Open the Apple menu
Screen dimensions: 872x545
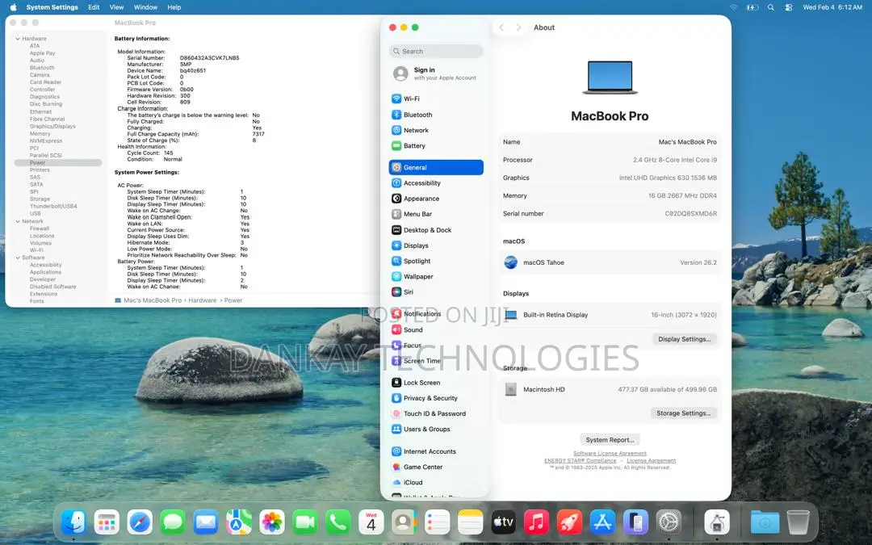(x=14, y=7)
